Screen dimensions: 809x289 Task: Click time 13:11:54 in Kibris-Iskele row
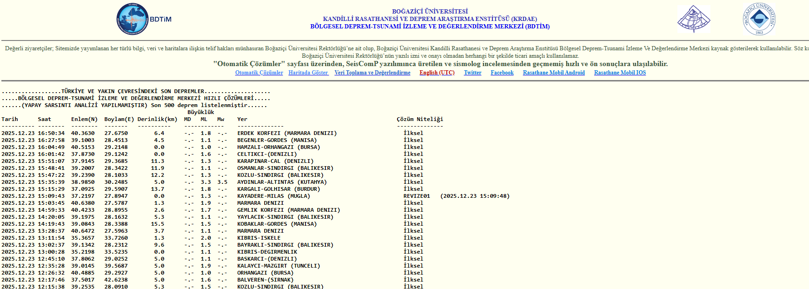tap(51, 238)
